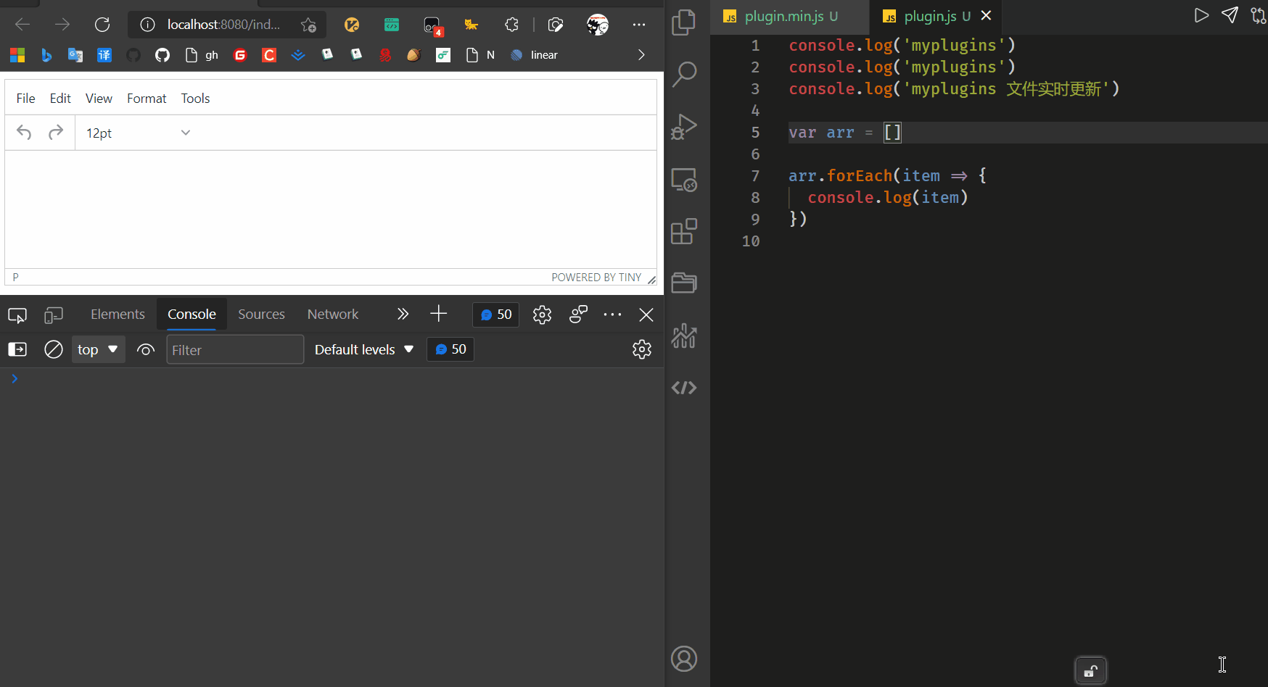
Task: Open the 12pt font size dropdown
Action: pos(138,133)
